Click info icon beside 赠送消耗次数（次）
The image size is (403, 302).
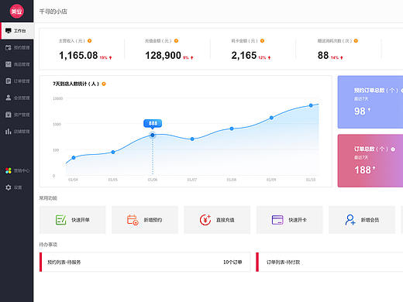tap(356, 41)
